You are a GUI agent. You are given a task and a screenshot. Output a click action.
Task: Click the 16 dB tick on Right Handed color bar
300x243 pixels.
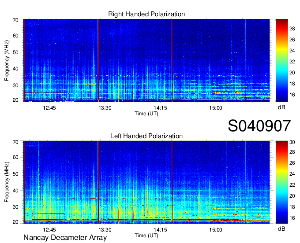292,95
